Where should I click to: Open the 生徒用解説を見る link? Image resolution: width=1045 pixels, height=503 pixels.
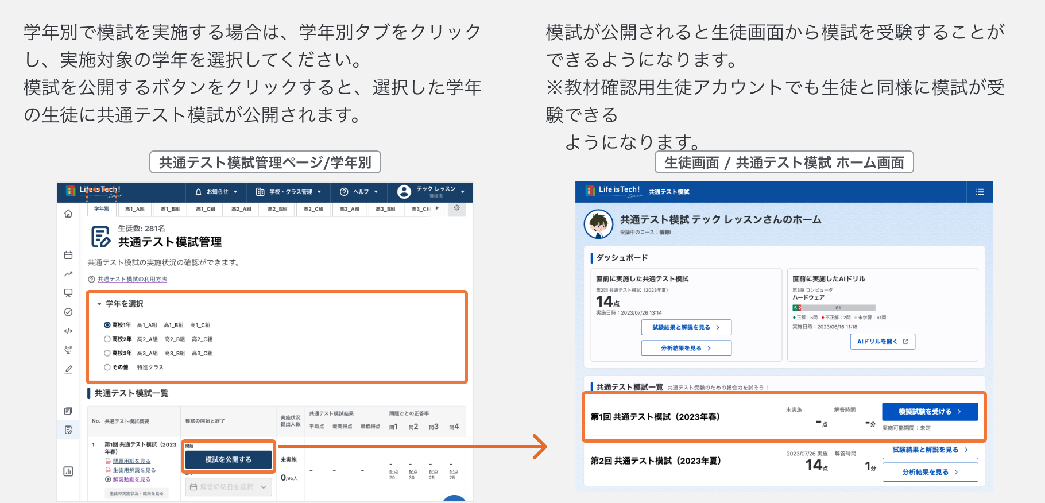pos(134,470)
